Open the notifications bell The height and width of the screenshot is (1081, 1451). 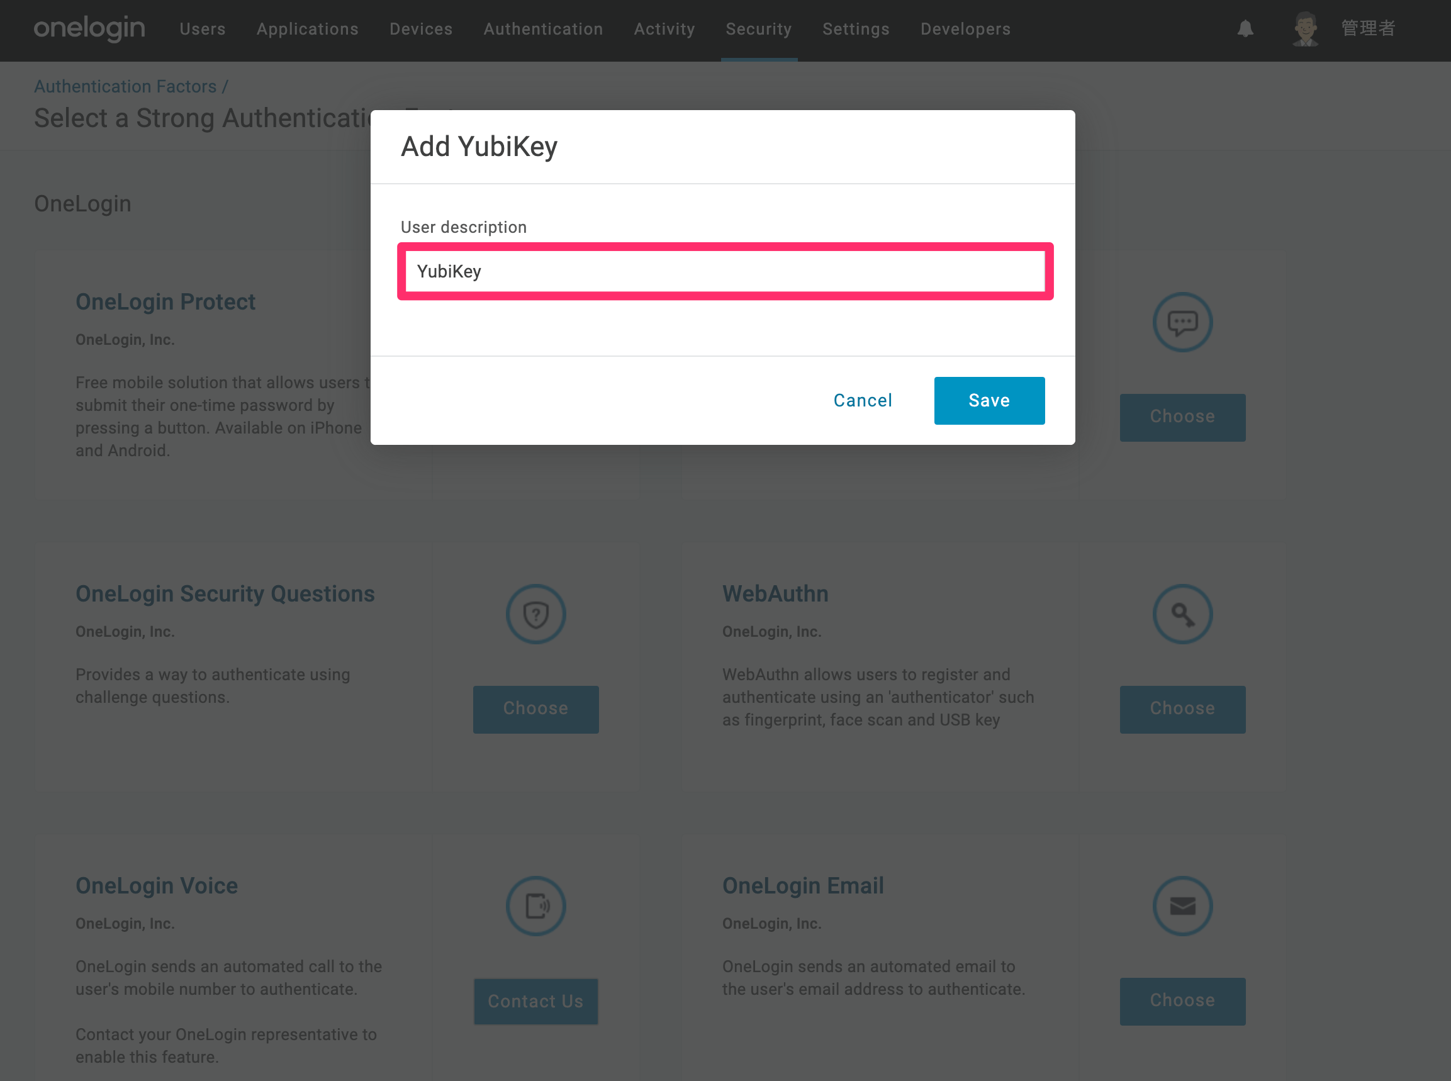[x=1246, y=29]
